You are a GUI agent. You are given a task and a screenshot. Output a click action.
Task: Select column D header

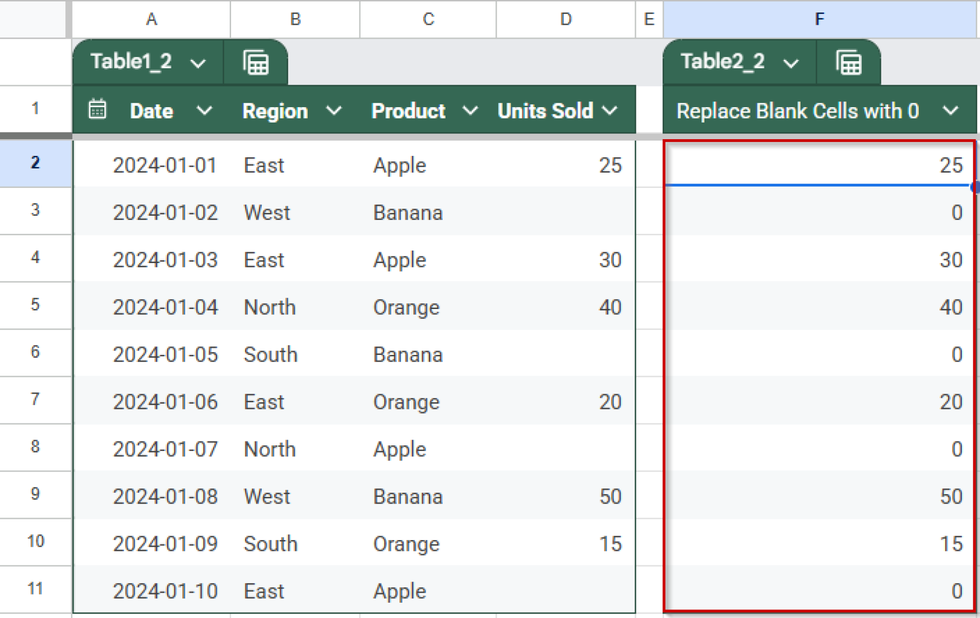tap(566, 19)
